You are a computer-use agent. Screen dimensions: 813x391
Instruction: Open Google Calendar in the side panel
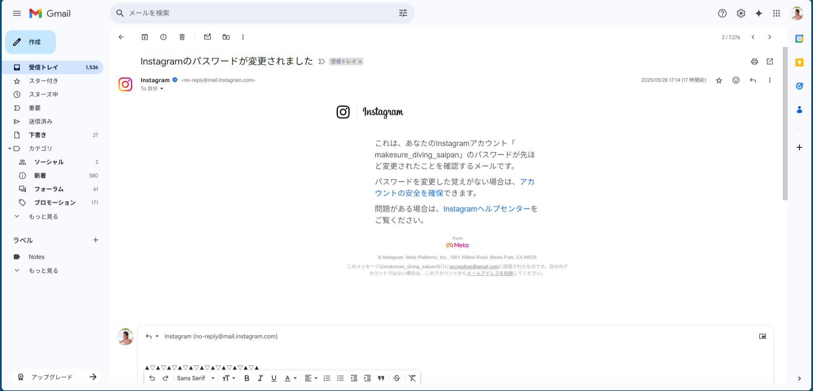(799, 39)
